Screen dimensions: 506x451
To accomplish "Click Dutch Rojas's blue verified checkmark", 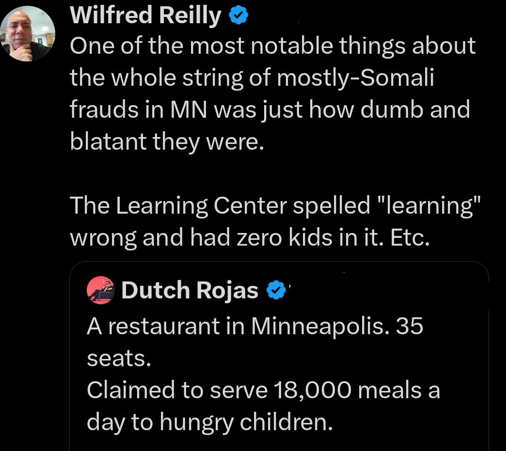I will pyautogui.click(x=276, y=290).
